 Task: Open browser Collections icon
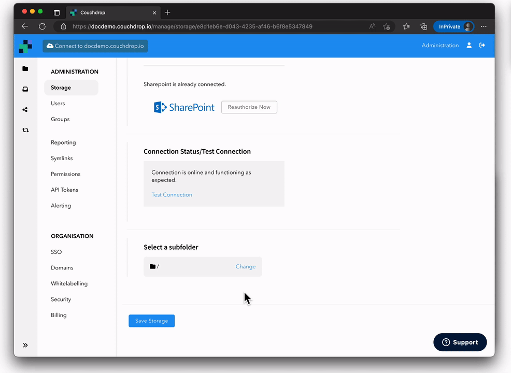click(423, 27)
